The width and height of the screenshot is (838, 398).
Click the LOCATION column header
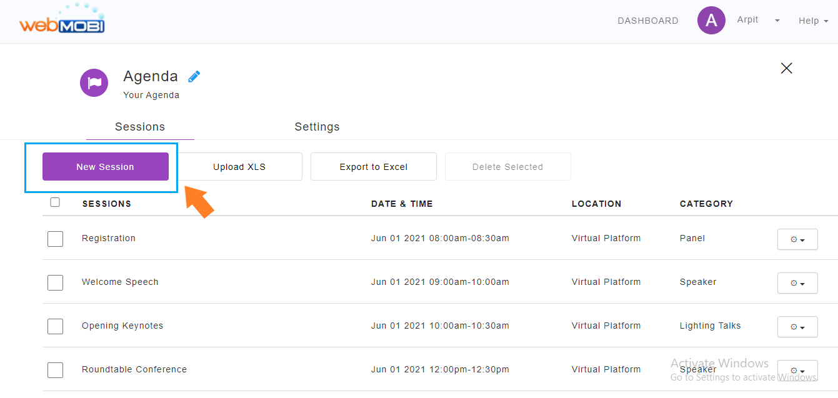(x=597, y=204)
